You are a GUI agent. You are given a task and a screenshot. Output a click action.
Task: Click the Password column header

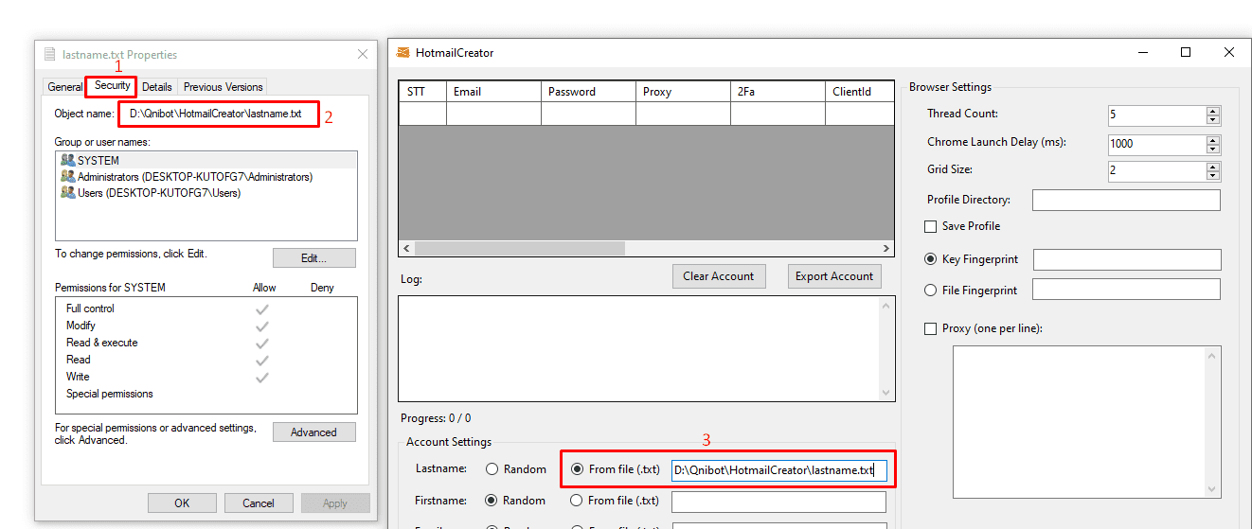(588, 92)
